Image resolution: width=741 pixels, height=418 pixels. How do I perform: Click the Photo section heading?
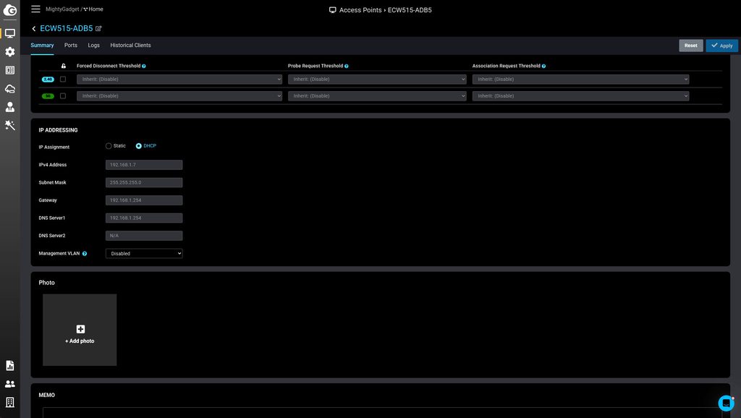[x=46, y=283]
